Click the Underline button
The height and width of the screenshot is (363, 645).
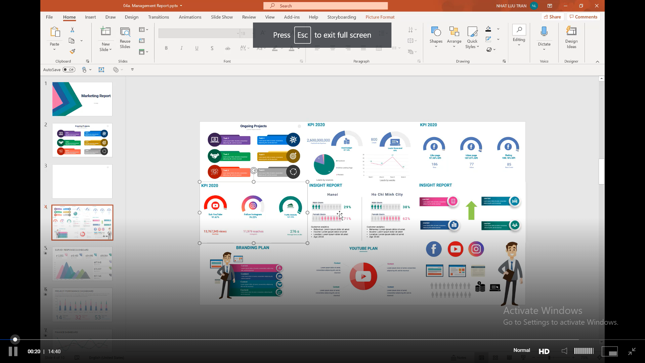pos(197,48)
